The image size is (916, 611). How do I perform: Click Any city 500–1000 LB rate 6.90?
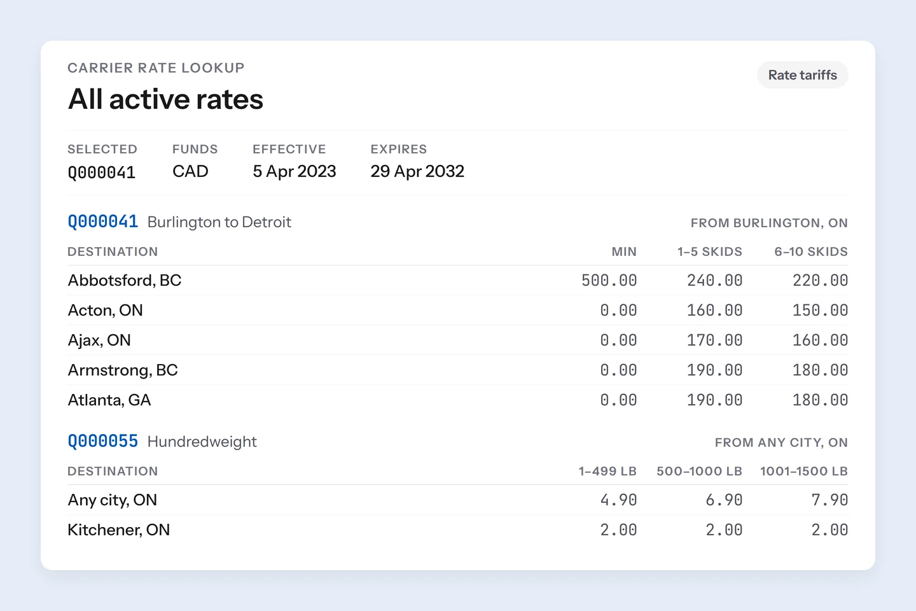pyautogui.click(x=724, y=500)
